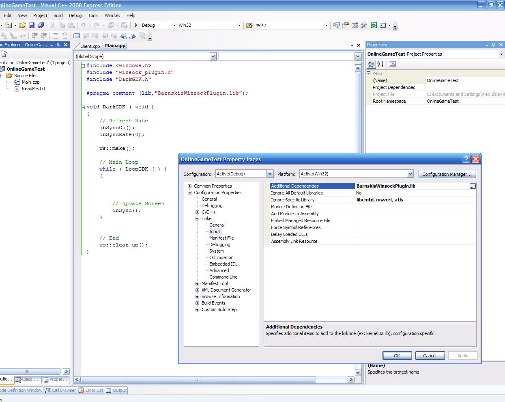This screenshot has width=505, height=402.
Task: Open the Debug menu
Action: tap(75, 15)
